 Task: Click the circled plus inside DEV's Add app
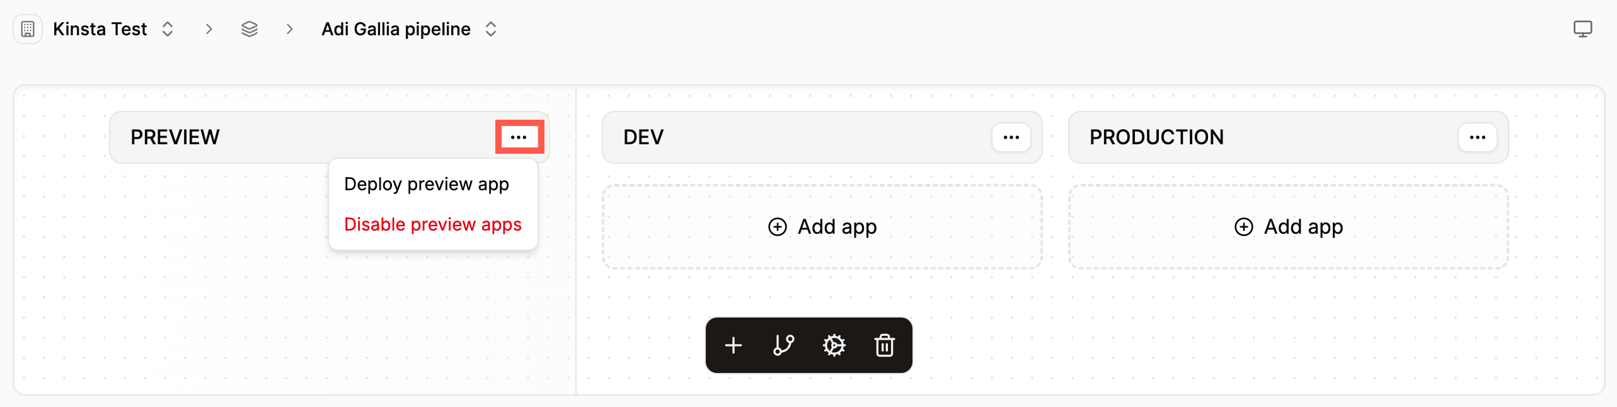777,227
